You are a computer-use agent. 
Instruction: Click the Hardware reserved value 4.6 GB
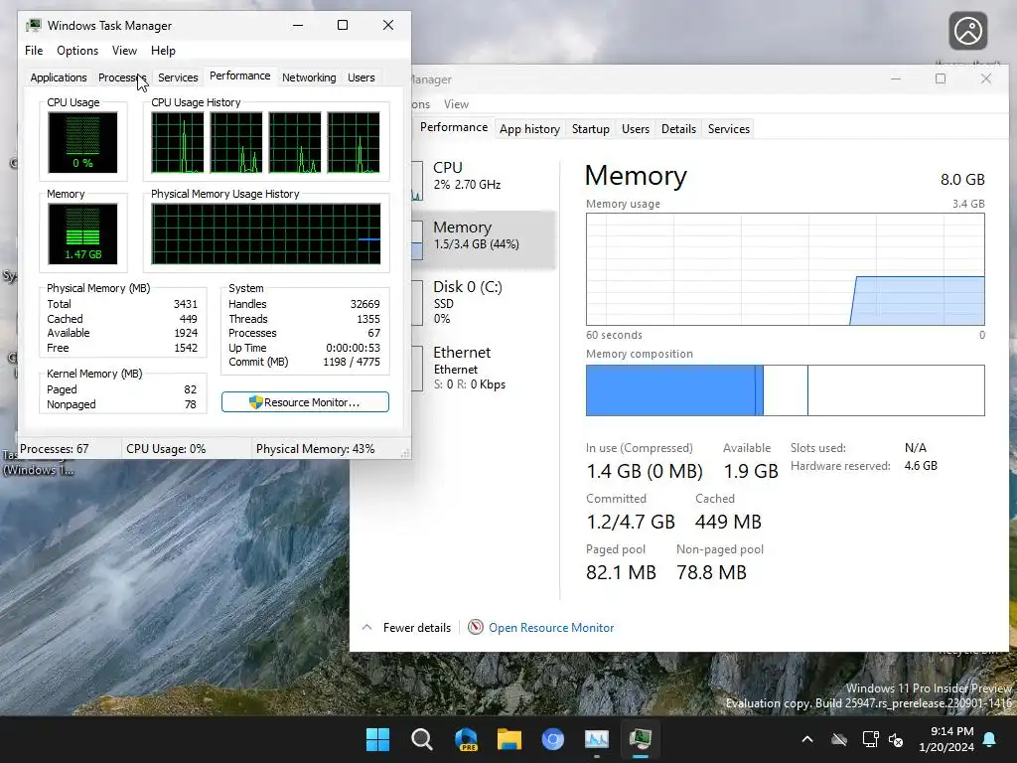[921, 466]
